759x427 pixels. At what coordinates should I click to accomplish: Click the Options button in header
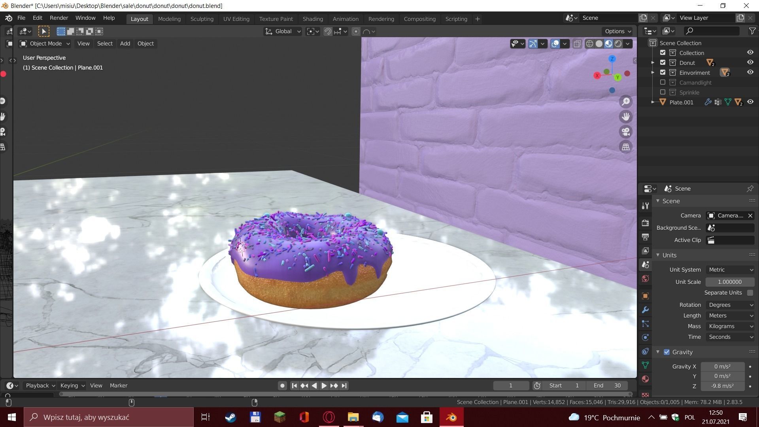[617, 31]
